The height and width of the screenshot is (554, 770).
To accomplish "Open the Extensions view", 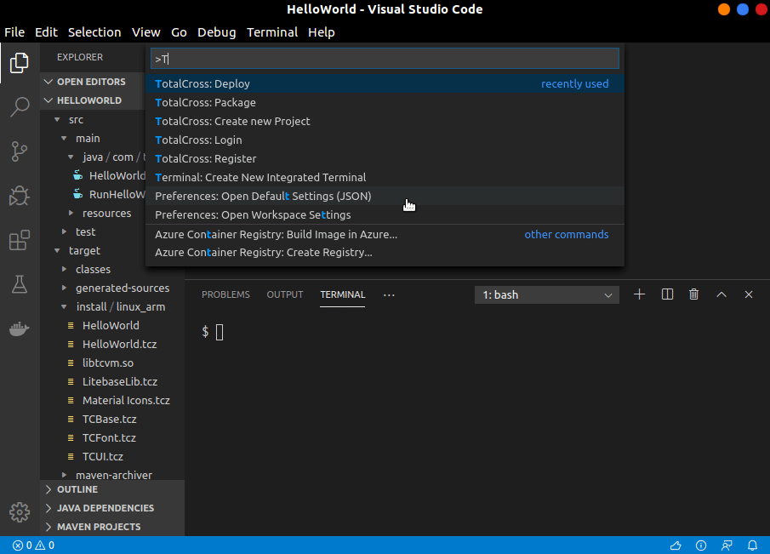I will tap(20, 240).
